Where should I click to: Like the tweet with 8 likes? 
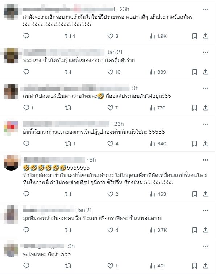click(x=110, y=36)
